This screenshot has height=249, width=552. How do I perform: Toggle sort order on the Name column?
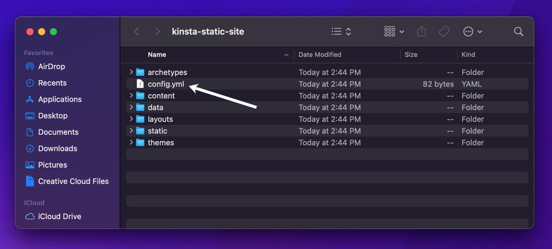157,54
